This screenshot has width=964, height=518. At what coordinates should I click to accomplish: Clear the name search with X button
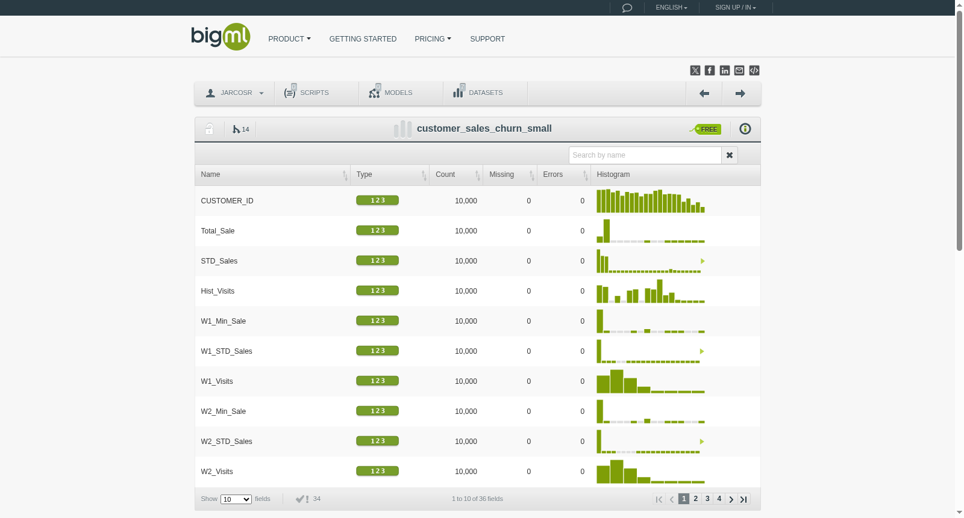tap(730, 155)
